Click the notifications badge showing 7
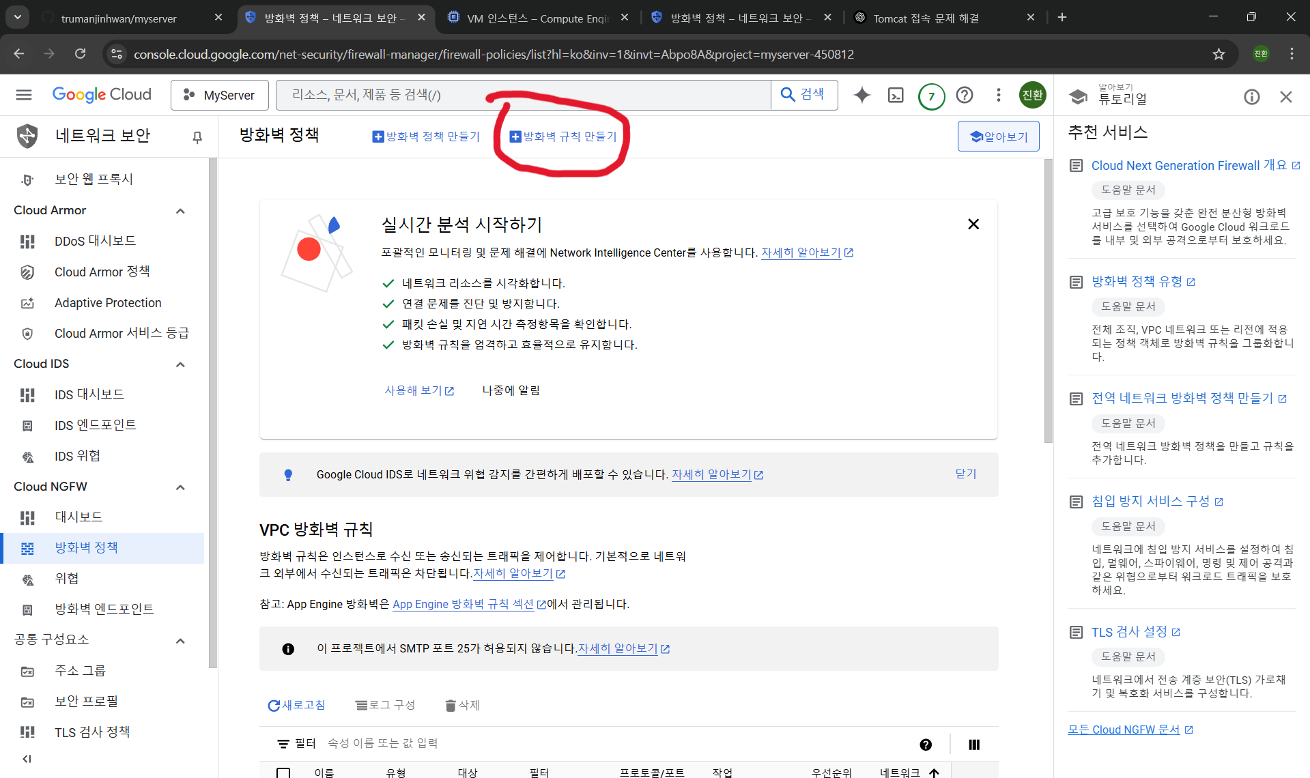1310x778 pixels. tap(931, 96)
